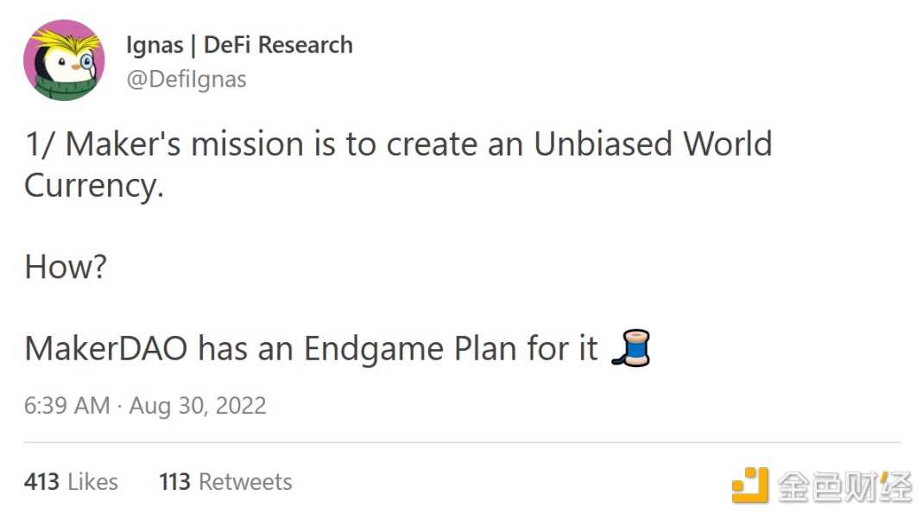This screenshot has width=923, height=514.
Task: Click the word "MakerDAO" in the tweet
Action: tap(106, 349)
